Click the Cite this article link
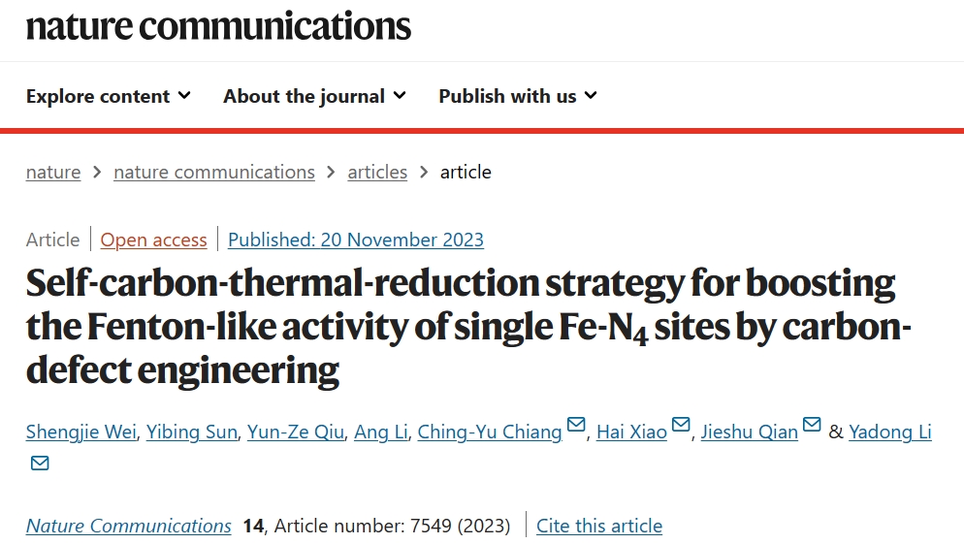The height and width of the screenshot is (544, 964). click(x=599, y=527)
